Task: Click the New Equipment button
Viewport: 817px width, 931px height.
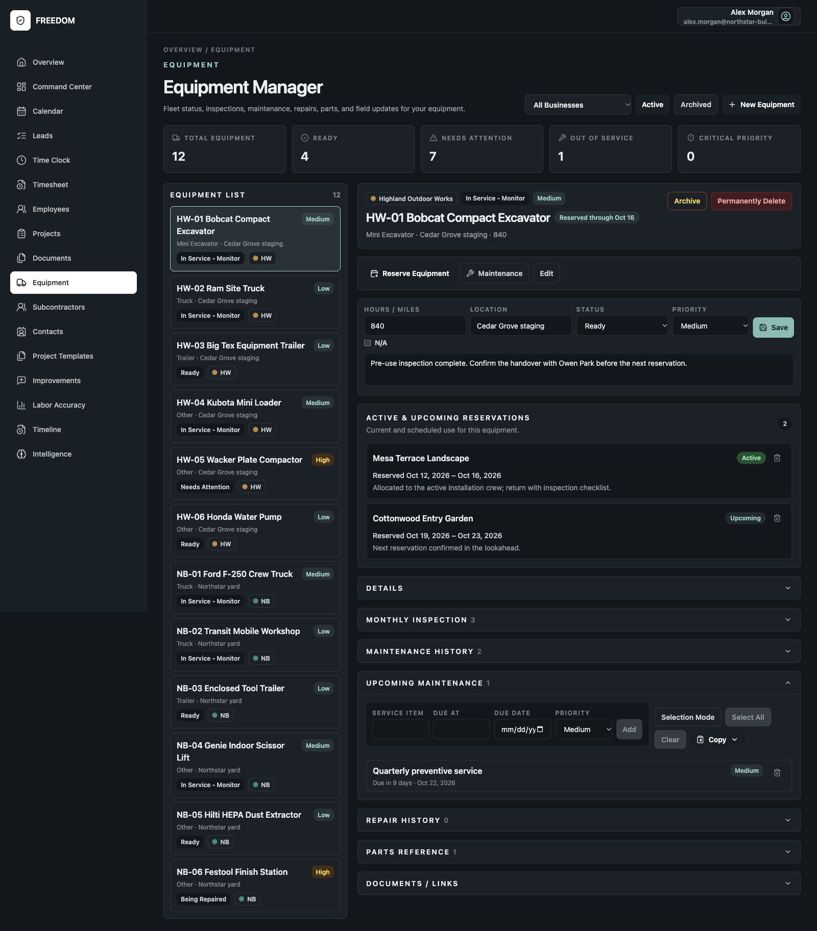Action: [x=761, y=105]
